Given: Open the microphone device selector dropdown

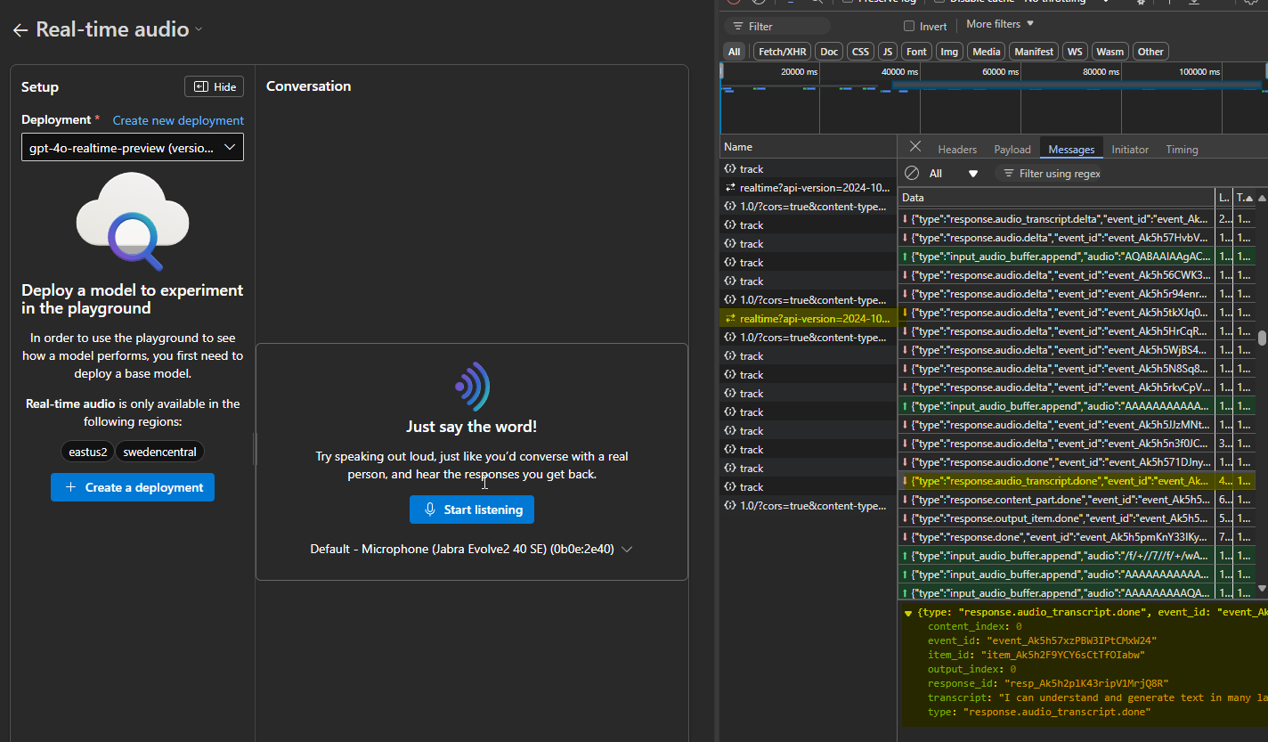Looking at the screenshot, I should pyautogui.click(x=627, y=549).
